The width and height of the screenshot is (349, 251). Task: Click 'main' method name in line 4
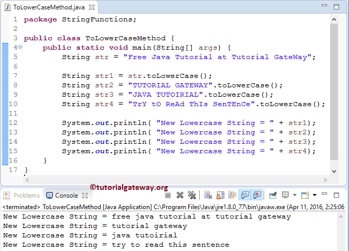142,48
